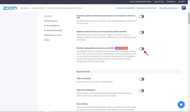The width and height of the screenshot is (190, 112).
Task: Open Planos e Preços page
Action: (x=39, y=8)
